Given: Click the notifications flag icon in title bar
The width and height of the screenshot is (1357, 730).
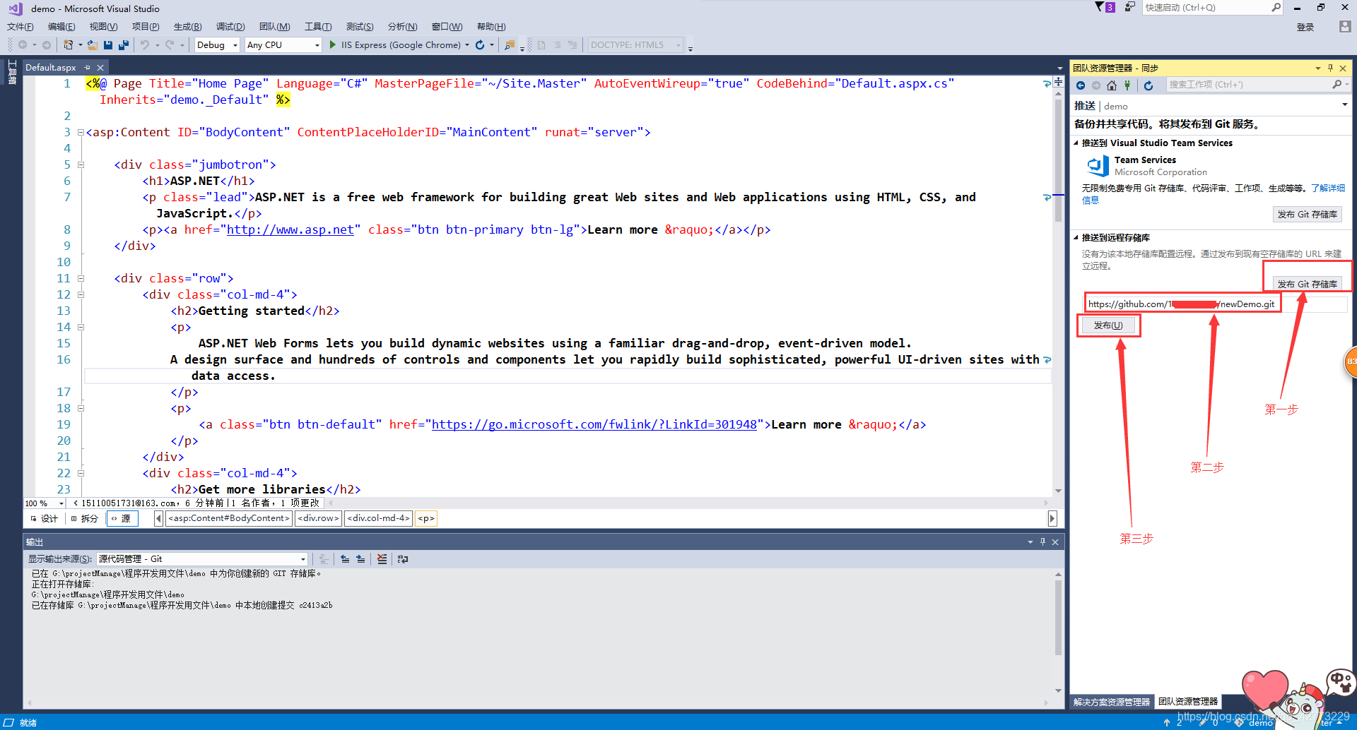Looking at the screenshot, I should coord(1100,7).
